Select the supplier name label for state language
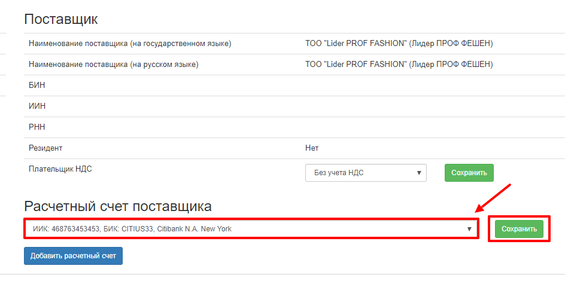The image size is (565, 281). [130, 44]
